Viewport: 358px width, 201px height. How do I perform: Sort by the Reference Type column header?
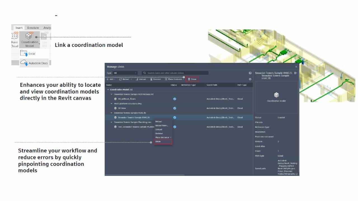[x=188, y=85]
